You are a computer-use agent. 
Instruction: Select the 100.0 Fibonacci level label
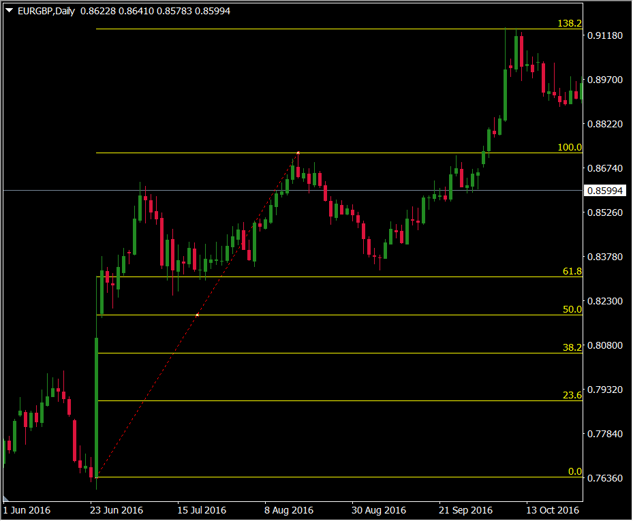569,147
